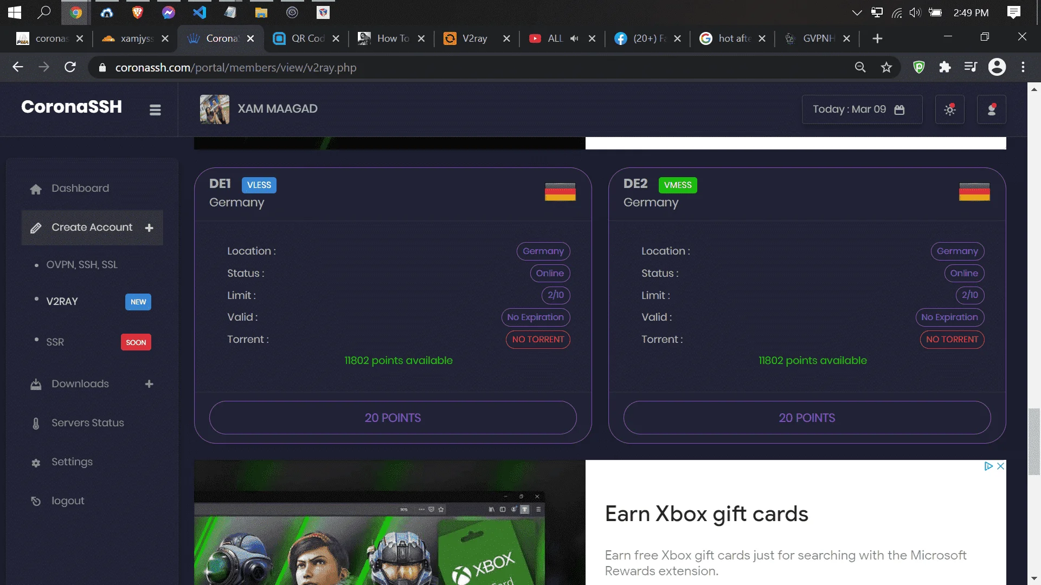Viewport: 1041px width, 585px height.
Task: Click the Servers Status thermometer icon
Action: coord(36,424)
